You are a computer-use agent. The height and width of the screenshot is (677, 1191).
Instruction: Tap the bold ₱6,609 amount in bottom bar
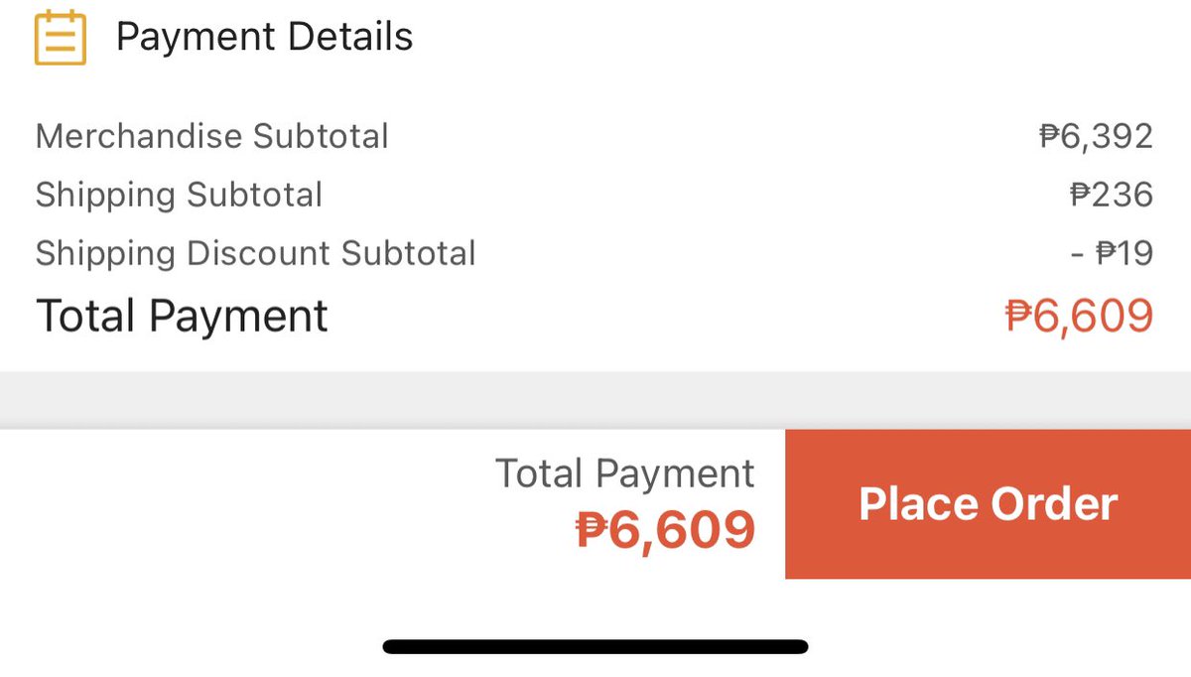click(666, 529)
